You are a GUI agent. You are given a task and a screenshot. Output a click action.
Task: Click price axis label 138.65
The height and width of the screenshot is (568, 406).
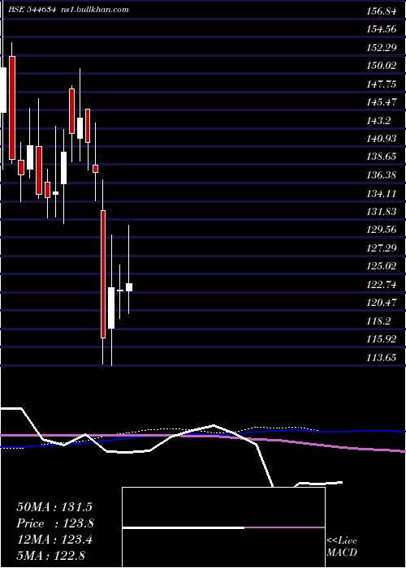pyautogui.click(x=382, y=157)
